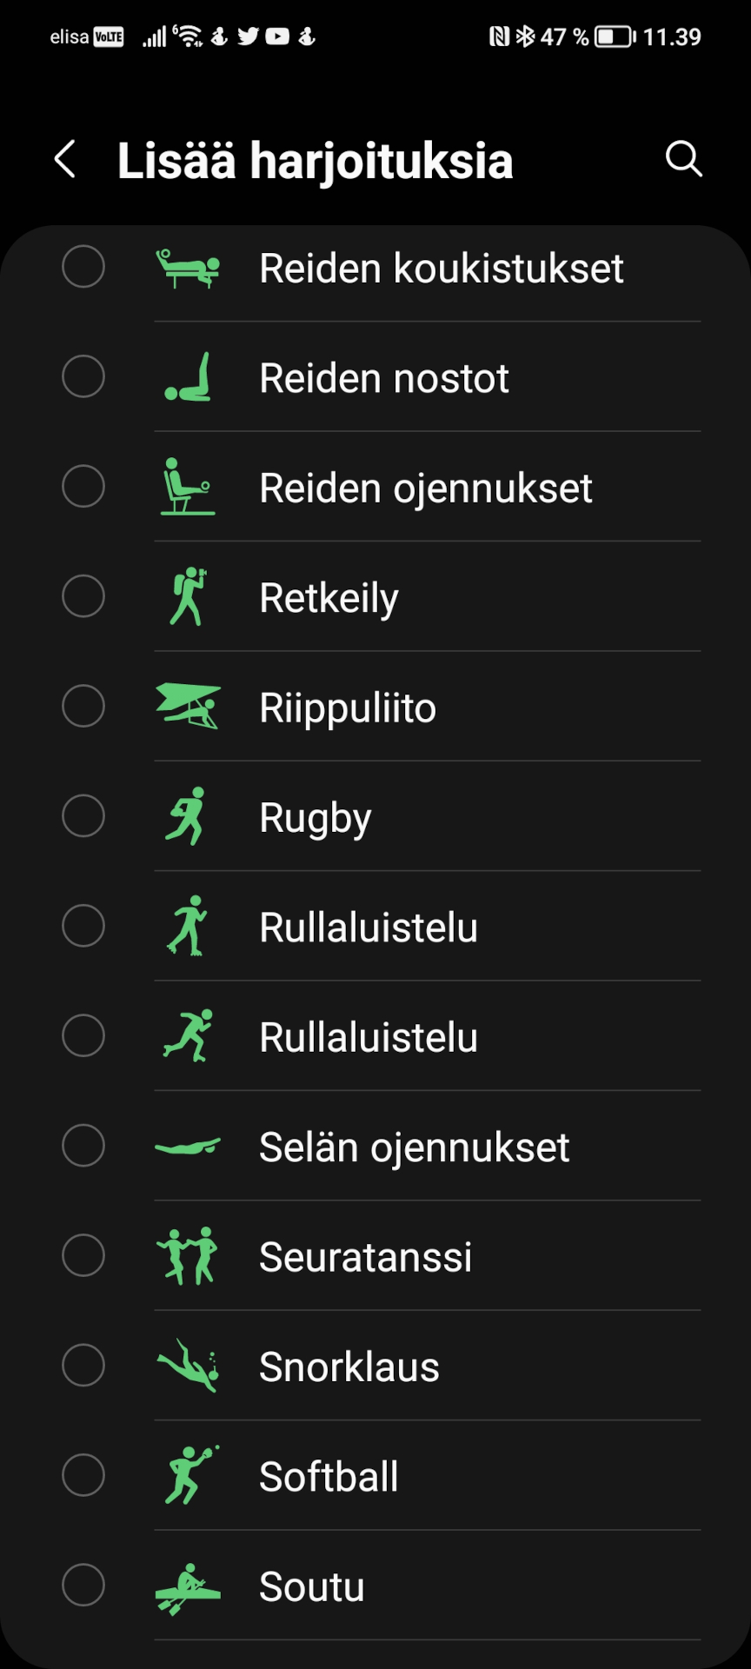Tap the rowing boat icon

[188, 1586]
